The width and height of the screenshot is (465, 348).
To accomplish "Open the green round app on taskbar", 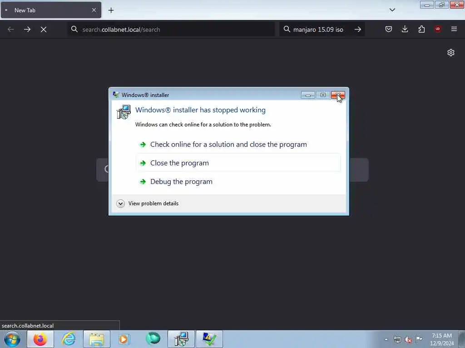I will tap(153, 338).
